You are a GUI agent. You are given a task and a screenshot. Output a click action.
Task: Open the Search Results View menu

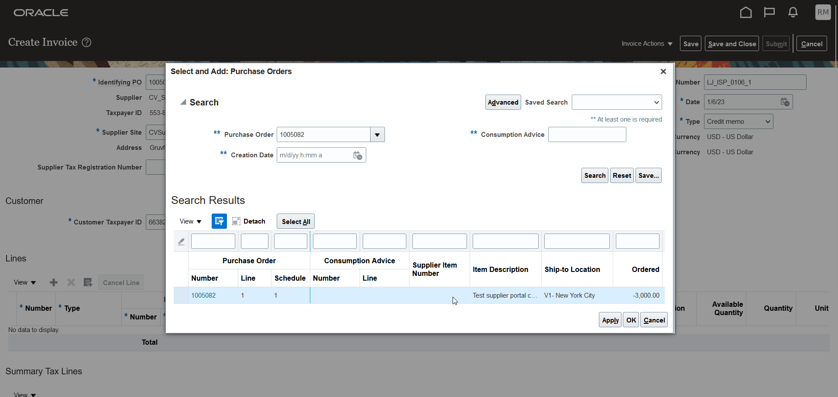(x=190, y=221)
